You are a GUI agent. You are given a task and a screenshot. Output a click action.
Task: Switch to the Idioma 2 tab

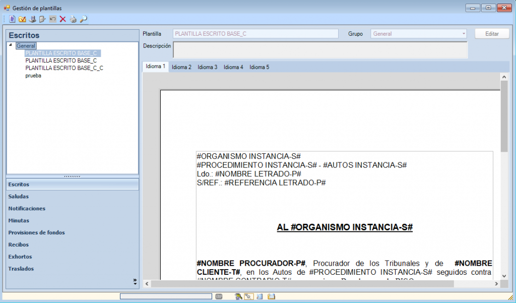point(181,67)
